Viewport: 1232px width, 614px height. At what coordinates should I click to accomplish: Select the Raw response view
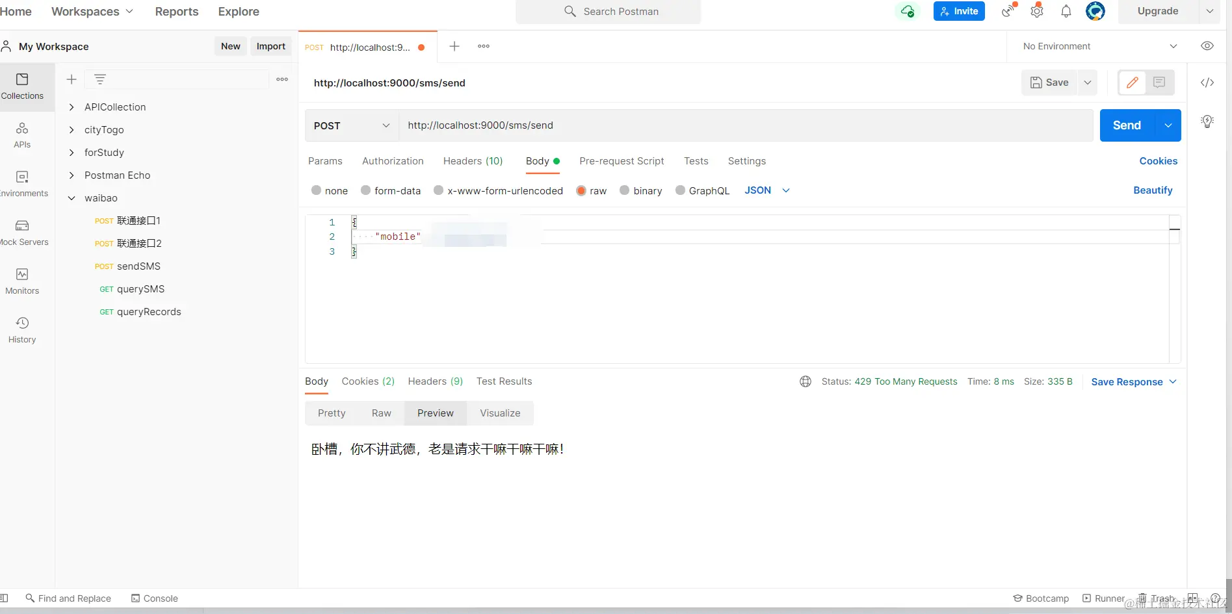click(x=382, y=413)
